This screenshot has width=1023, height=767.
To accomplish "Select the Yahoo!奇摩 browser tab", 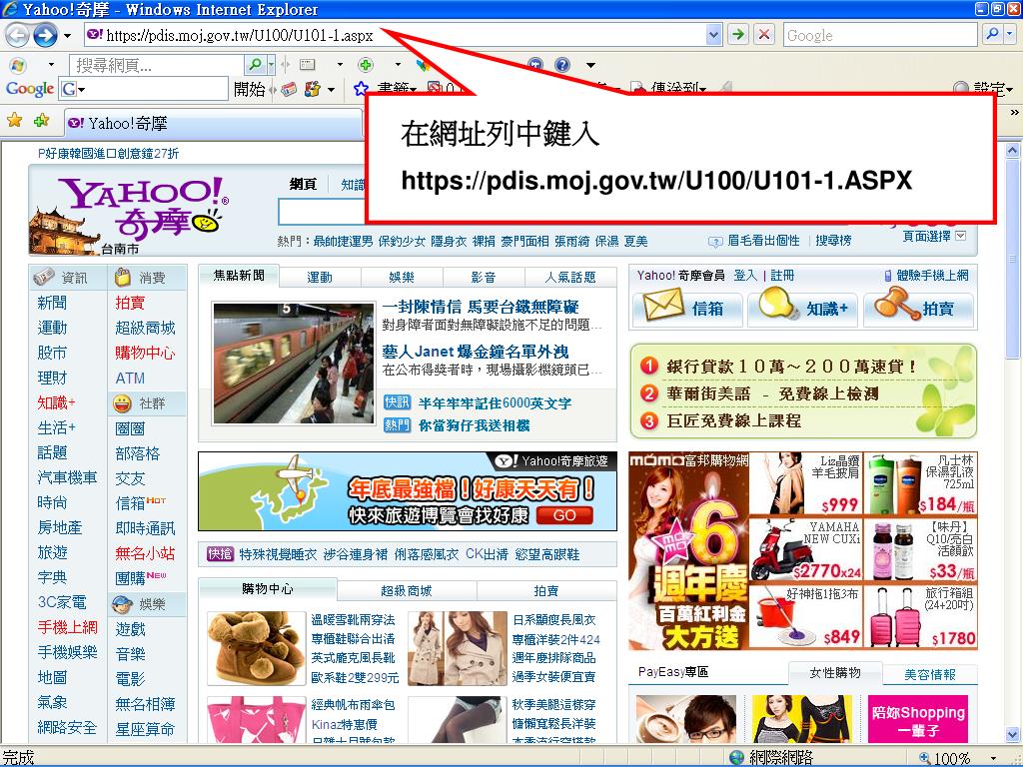I will pos(213,123).
